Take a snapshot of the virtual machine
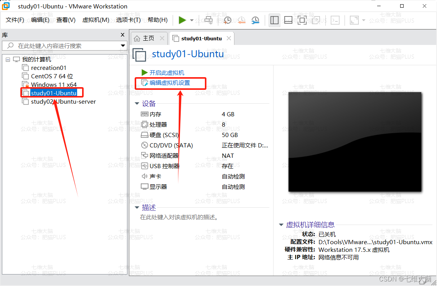The image size is (437, 286). click(228, 20)
